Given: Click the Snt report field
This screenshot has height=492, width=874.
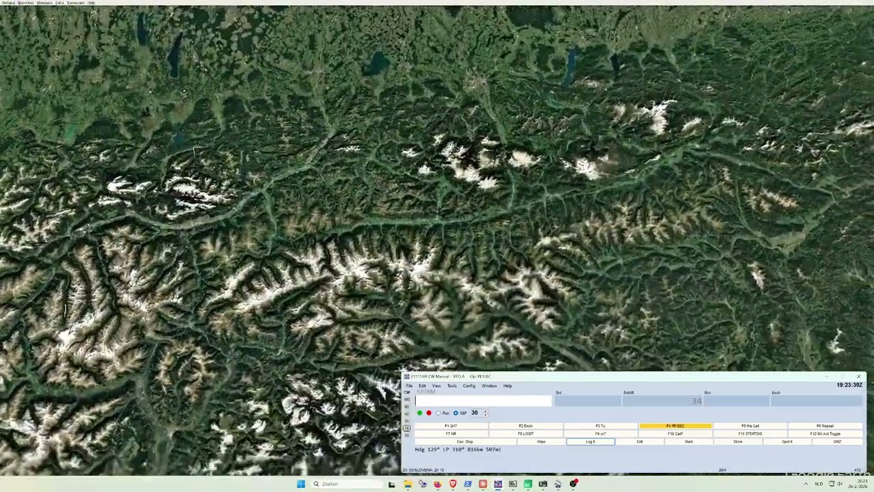Looking at the screenshot, I should pyautogui.click(x=588, y=401).
